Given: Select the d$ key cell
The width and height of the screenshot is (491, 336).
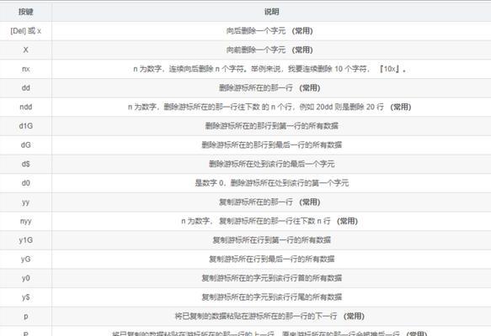Looking at the screenshot, I should tap(25, 164).
